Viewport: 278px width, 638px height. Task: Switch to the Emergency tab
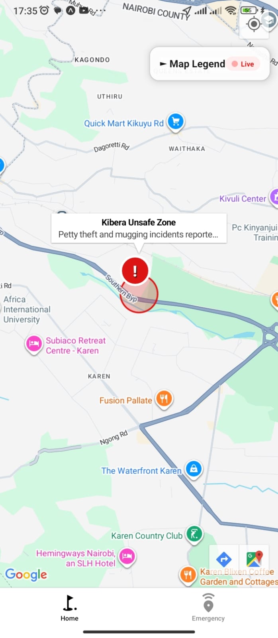point(208,608)
